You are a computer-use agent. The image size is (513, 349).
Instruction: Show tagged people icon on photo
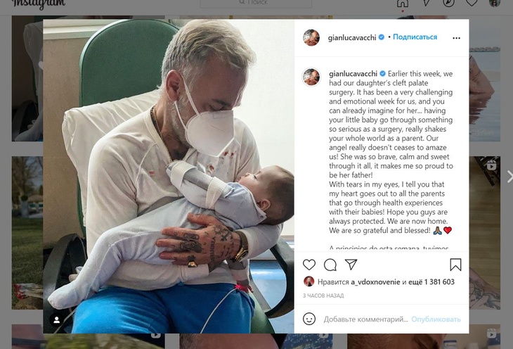(x=57, y=320)
